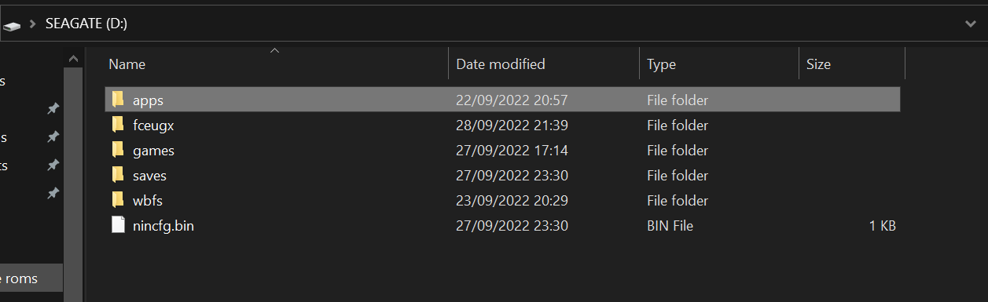Sort files by Name column
Screen dimensions: 988x302
click(127, 64)
